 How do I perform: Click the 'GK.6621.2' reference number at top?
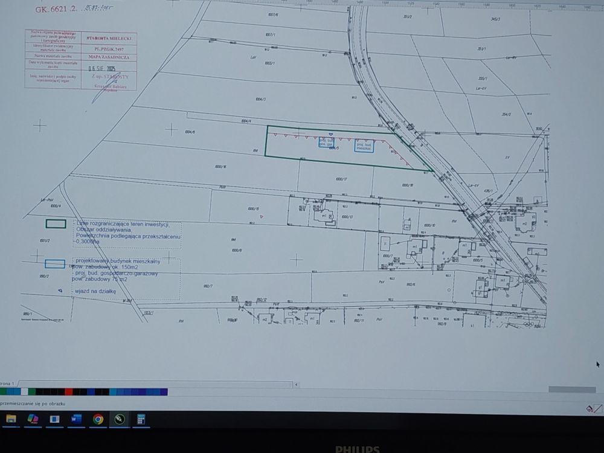(56, 10)
